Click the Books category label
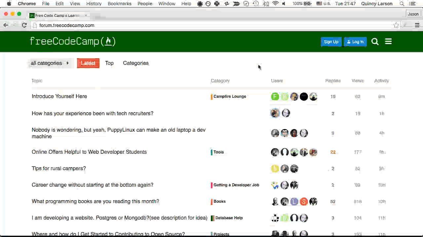423x237 pixels. [x=218, y=201]
